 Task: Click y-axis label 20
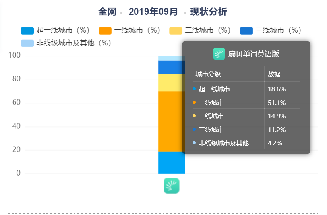tap(16, 150)
